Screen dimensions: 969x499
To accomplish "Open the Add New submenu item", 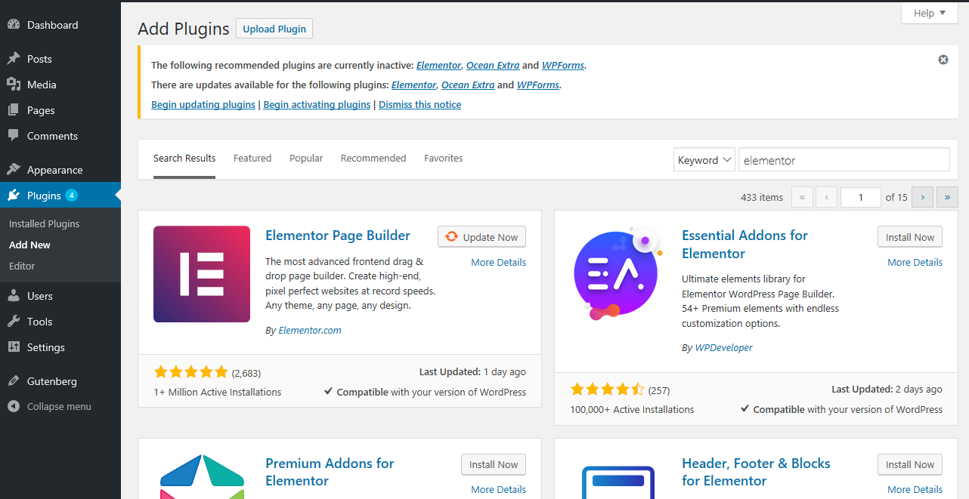I will 29,245.
